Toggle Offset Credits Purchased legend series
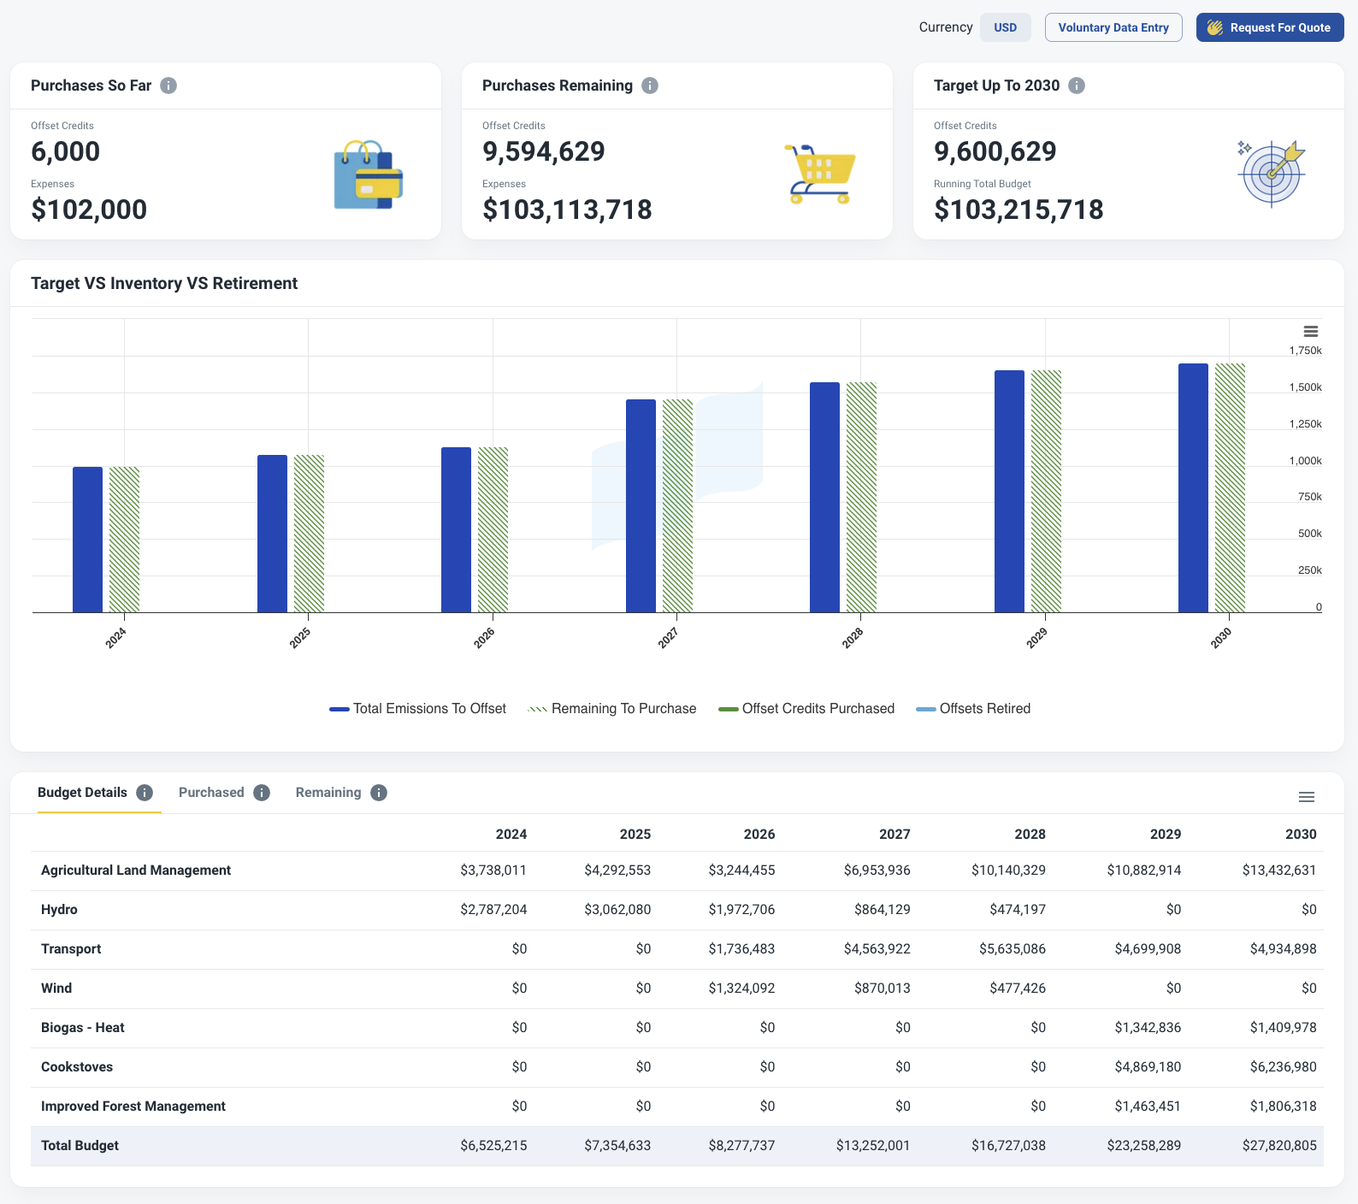Screen dimensions: 1358x1204 coord(806,709)
